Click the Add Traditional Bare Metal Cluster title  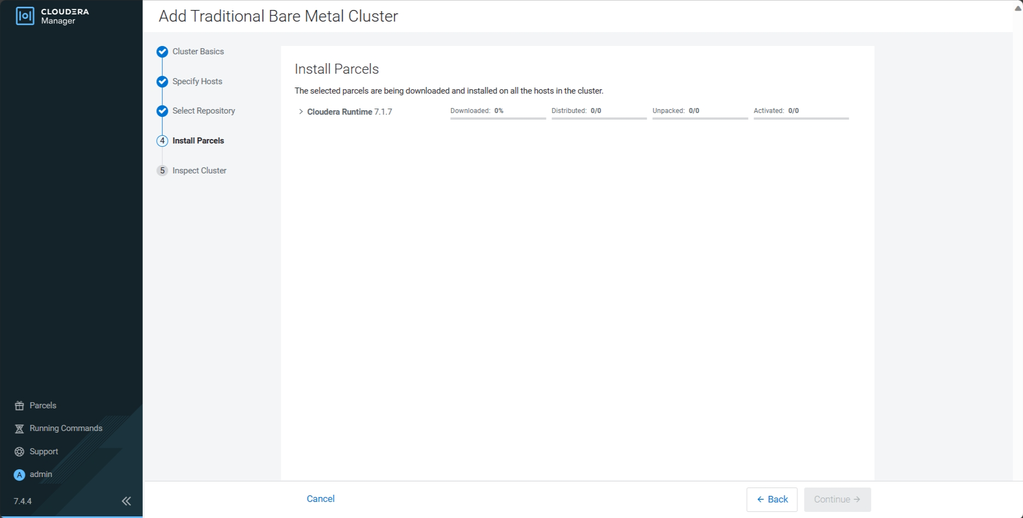[x=278, y=16]
